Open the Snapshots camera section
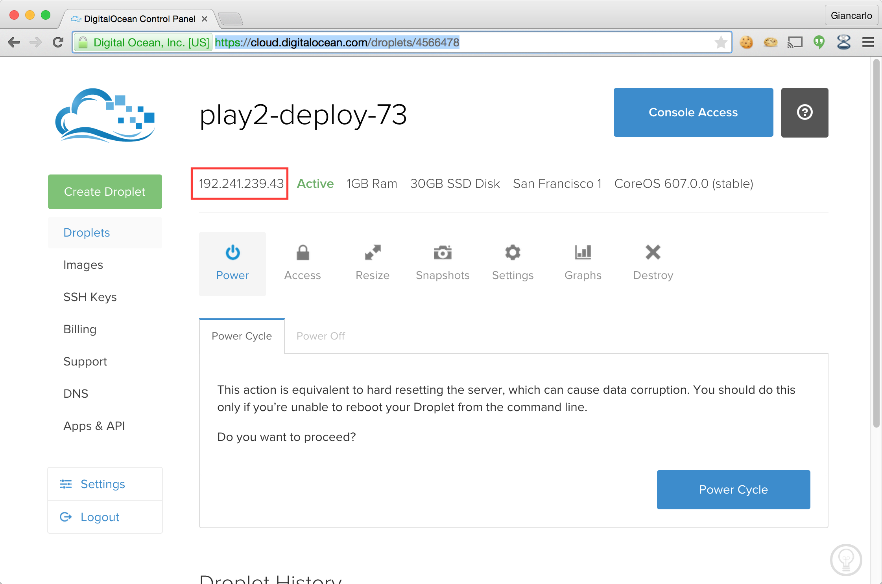The image size is (882, 584). coord(443,264)
